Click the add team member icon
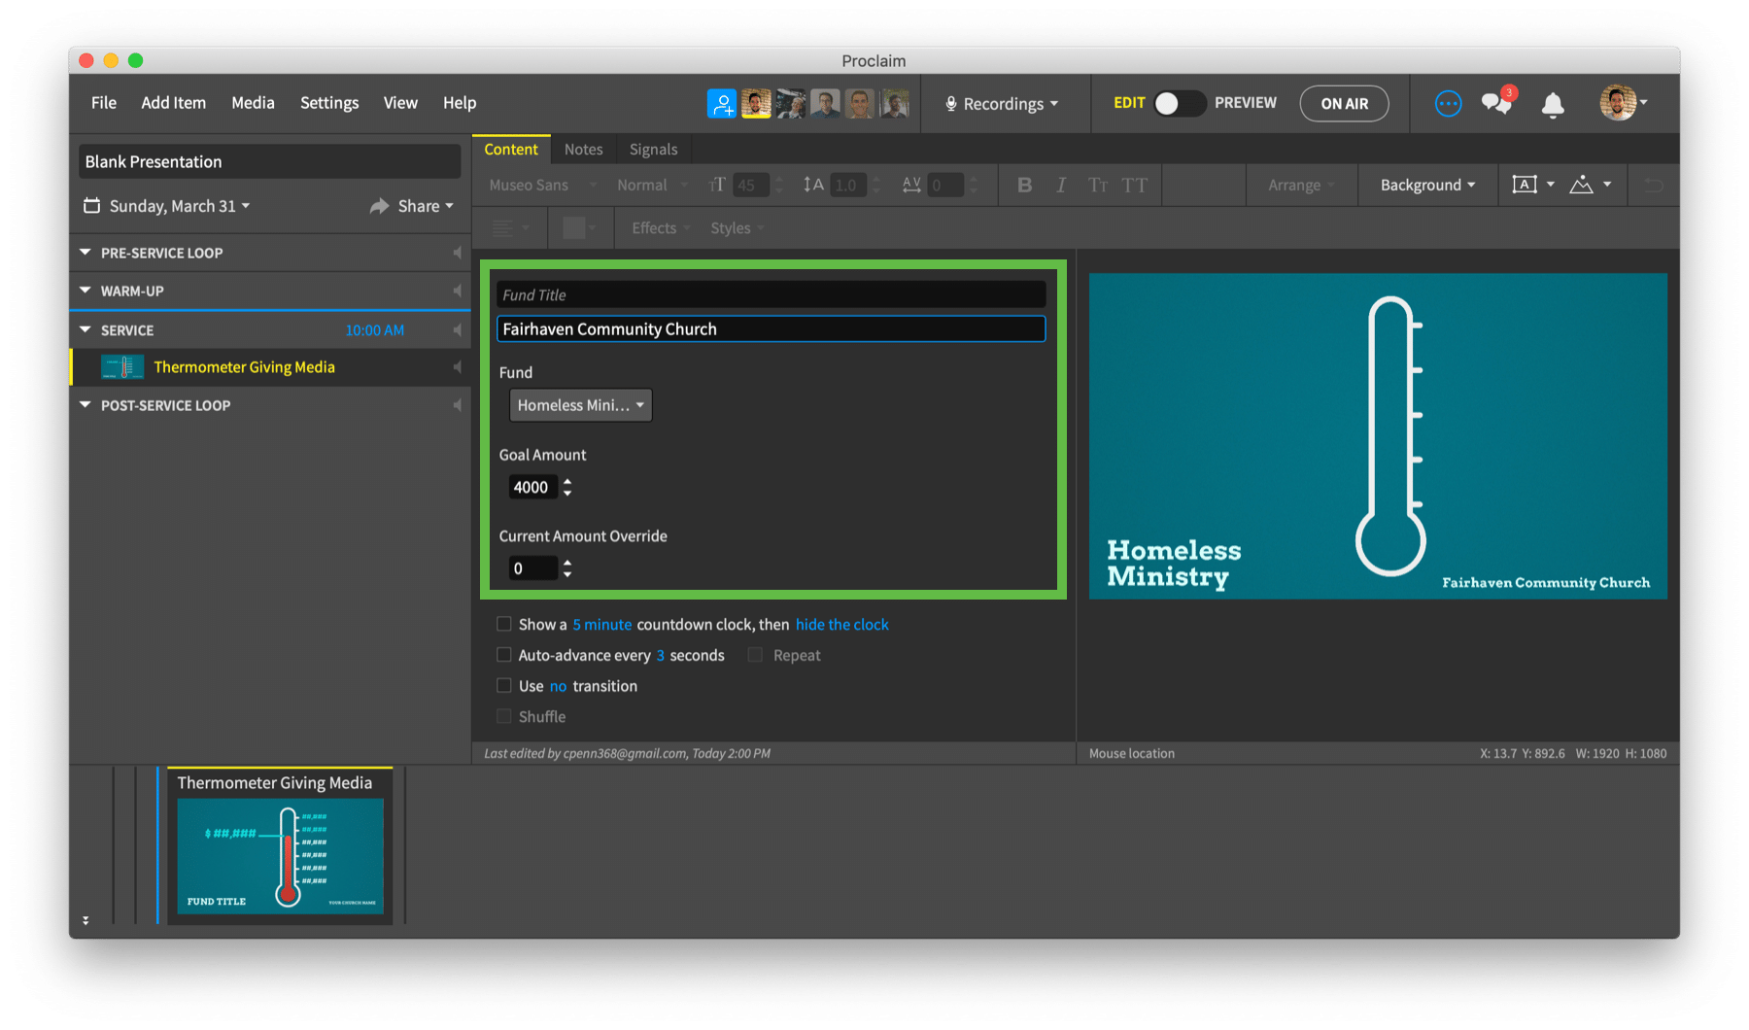The width and height of the screenshot is (1749, 1030). click(722, 103)
